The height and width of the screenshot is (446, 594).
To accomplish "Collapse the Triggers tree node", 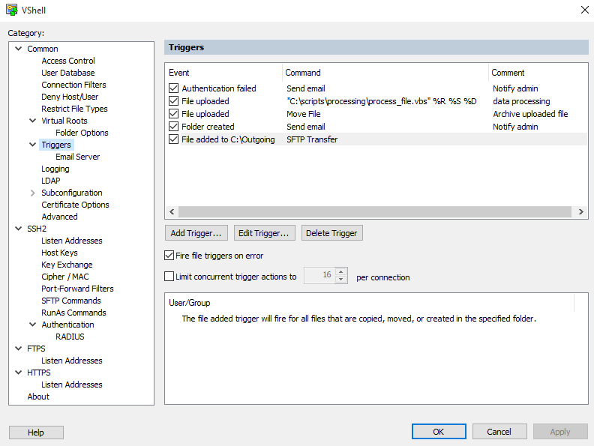I will pyautogui.click(x=32, y=144).
